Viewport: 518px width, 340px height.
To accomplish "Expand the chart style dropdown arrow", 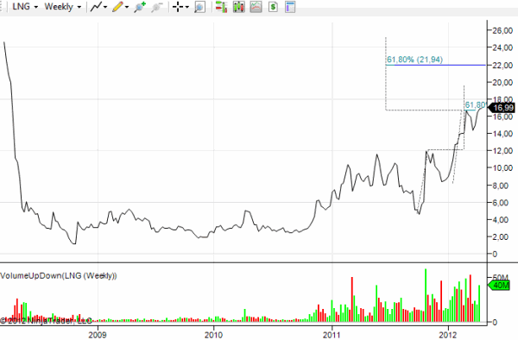I will coord(105,7).
